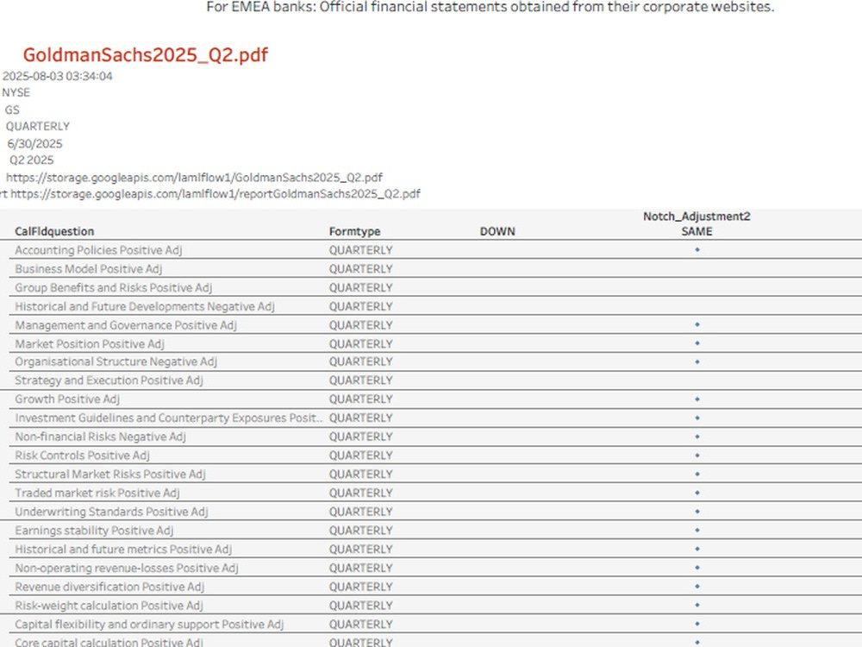Click the Non-financial Risks Negative Adj SAME mark
This screenshot has width=862, height=647.
coord(697,437)
